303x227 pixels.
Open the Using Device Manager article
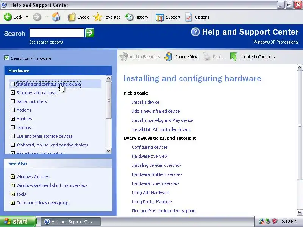[x=152, y=202]
